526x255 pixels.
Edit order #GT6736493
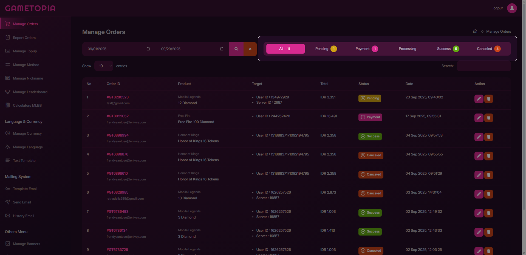(479, 213)
